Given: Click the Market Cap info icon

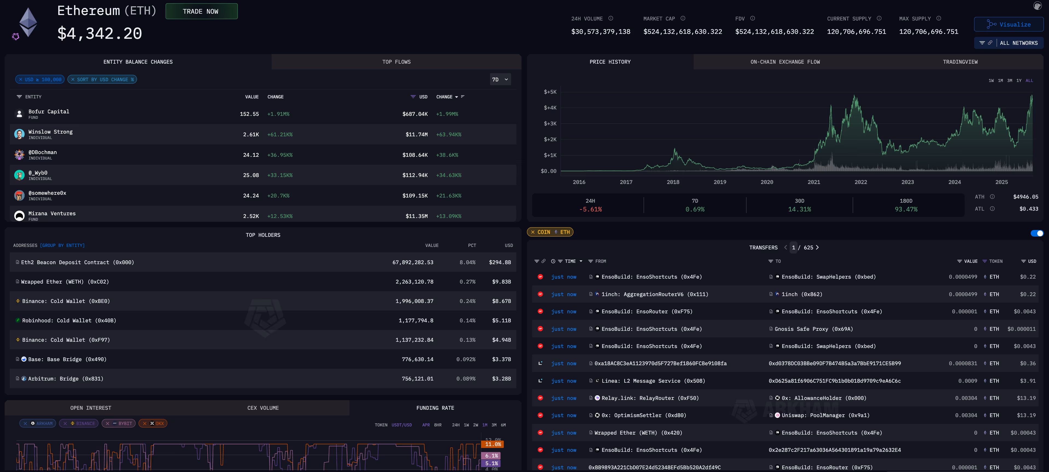Looking at the screenshot, I should 683,18.
